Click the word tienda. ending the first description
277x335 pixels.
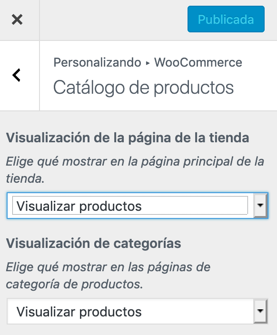[x=25, y=178]
